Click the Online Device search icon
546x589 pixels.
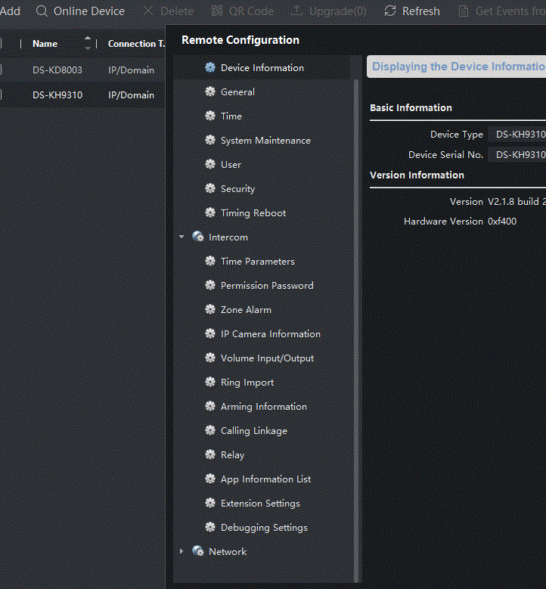tap(42, 11)
